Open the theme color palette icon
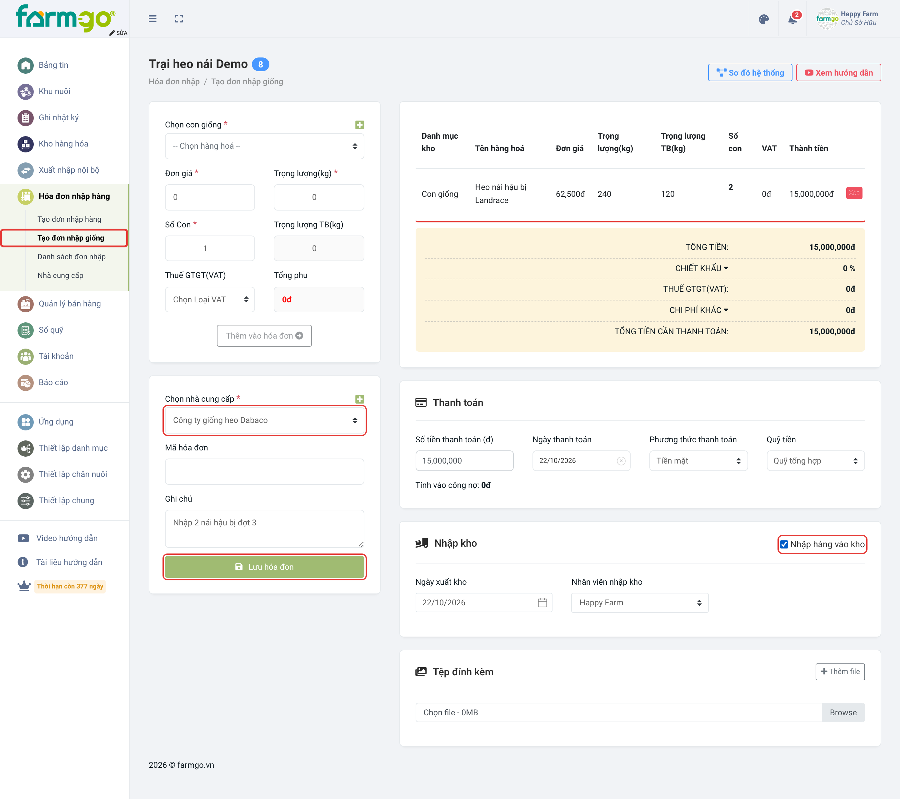 [763, 19]
